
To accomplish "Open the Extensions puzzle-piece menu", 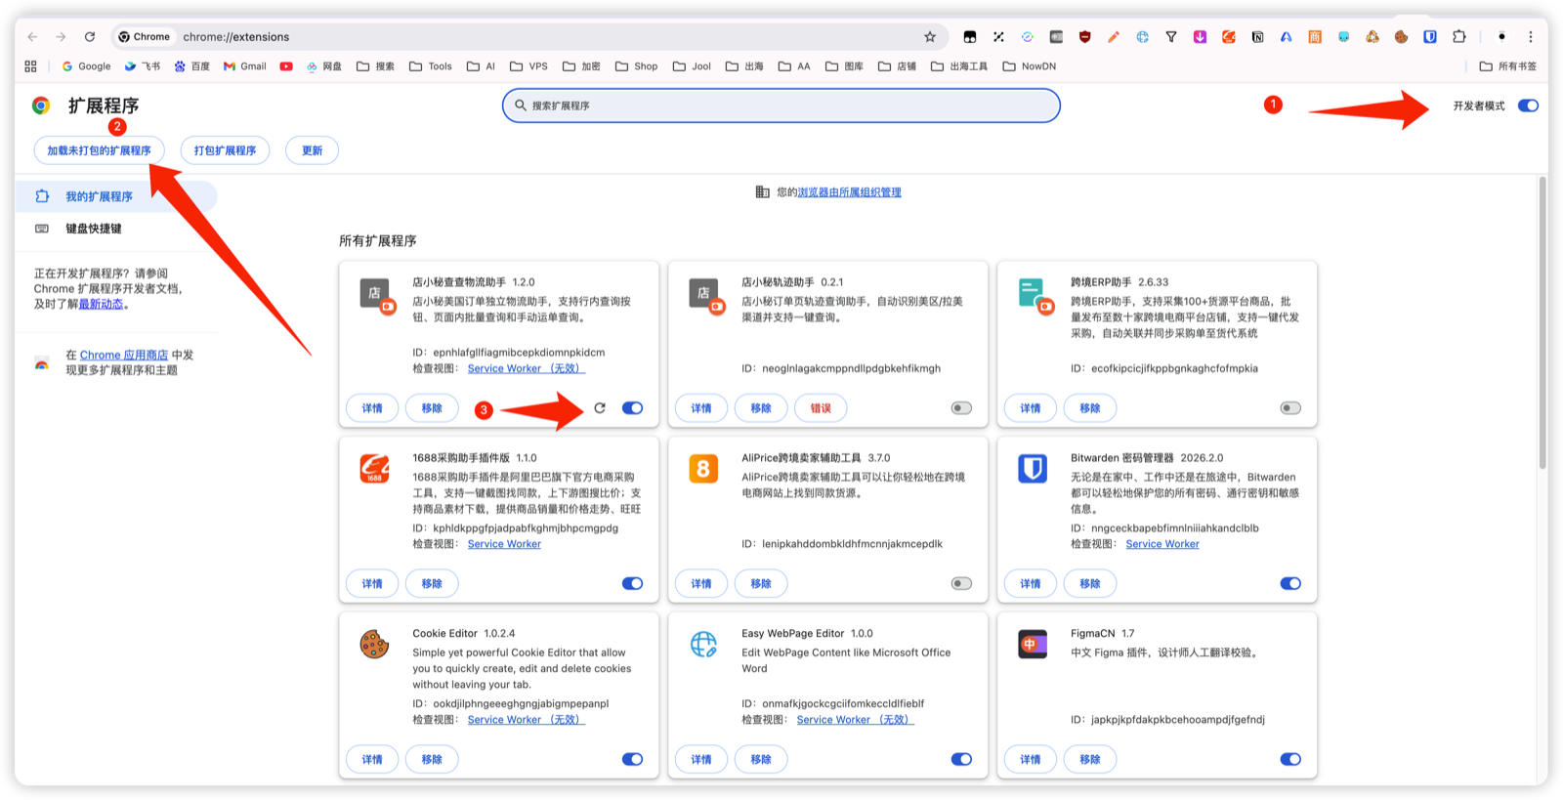I will (x=1459, y=37).
